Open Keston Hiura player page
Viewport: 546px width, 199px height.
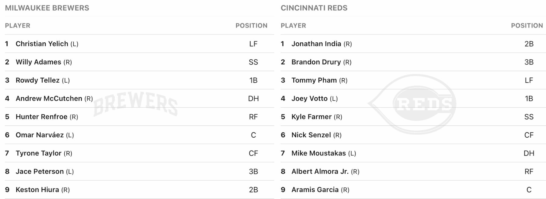tap(37, 190)
